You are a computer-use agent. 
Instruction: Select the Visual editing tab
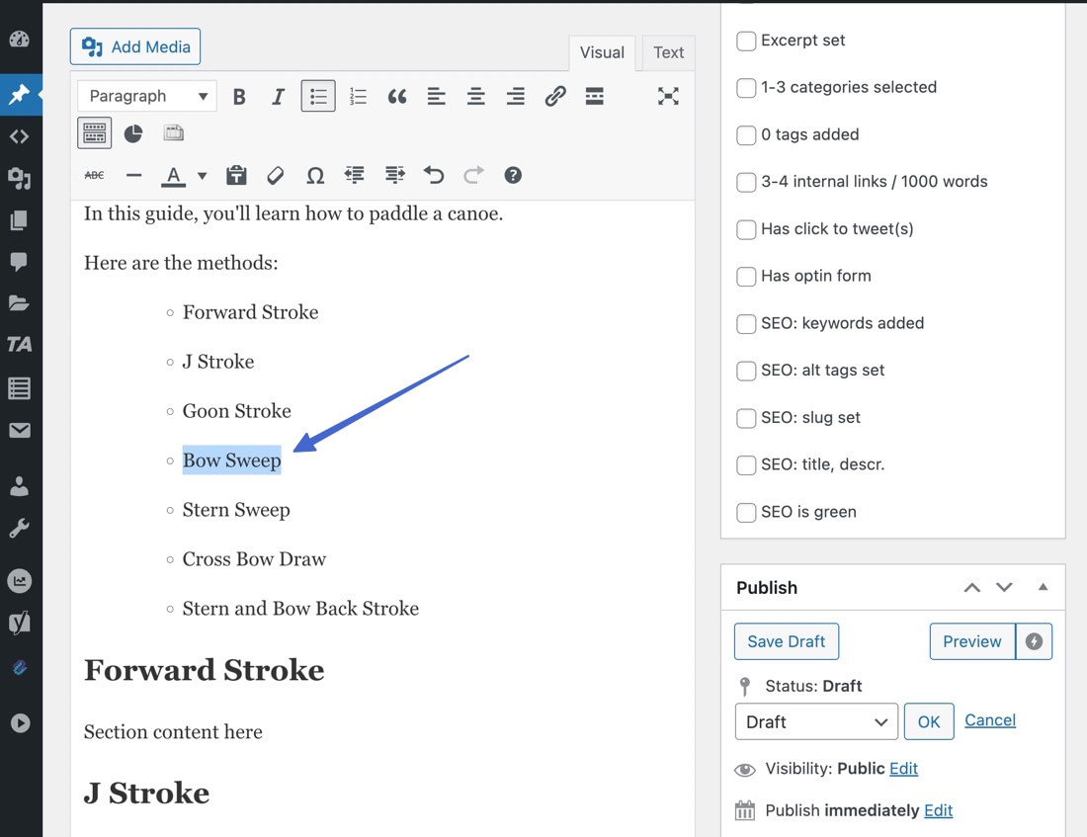pos(602,52)
